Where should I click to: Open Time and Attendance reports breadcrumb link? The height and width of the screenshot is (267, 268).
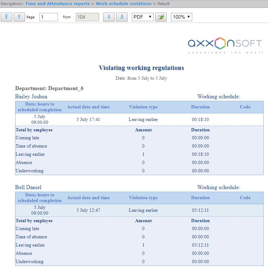[57, 4]
